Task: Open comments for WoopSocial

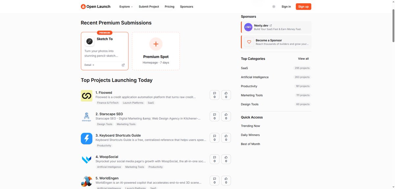Action: (x=215, y=159)
